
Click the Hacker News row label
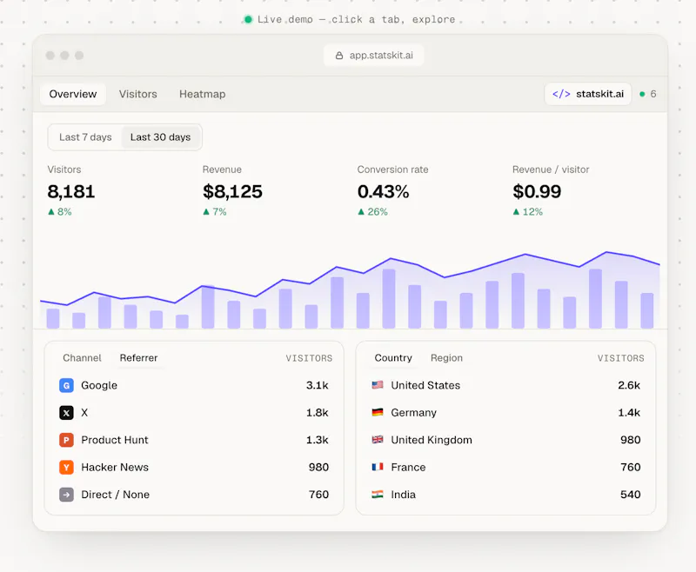[115, 468]
